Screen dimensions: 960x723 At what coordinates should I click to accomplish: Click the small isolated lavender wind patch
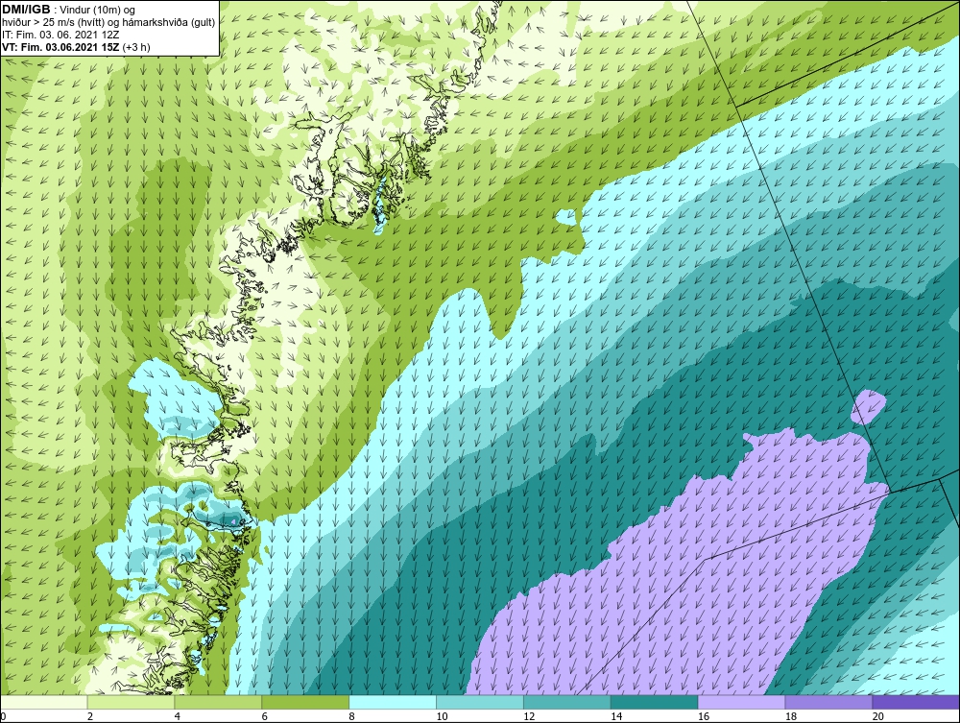click(x=869, y=407)
